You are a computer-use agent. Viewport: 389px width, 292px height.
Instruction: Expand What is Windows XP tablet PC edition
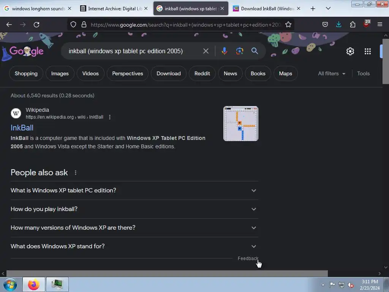click(134, 190)
